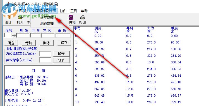Screen dimensions: 199x106
Task: Select the 95.00 cell under 测深 in row 1
Action: [x=99, y=42]
